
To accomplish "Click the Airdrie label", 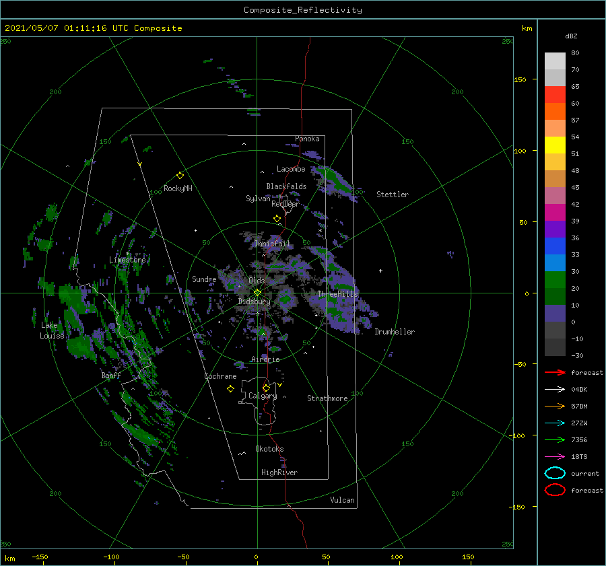I will 265,359.
